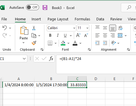Click Increase Indent icon
Viewport: 136px width, 106px height.
pos(105,43)
